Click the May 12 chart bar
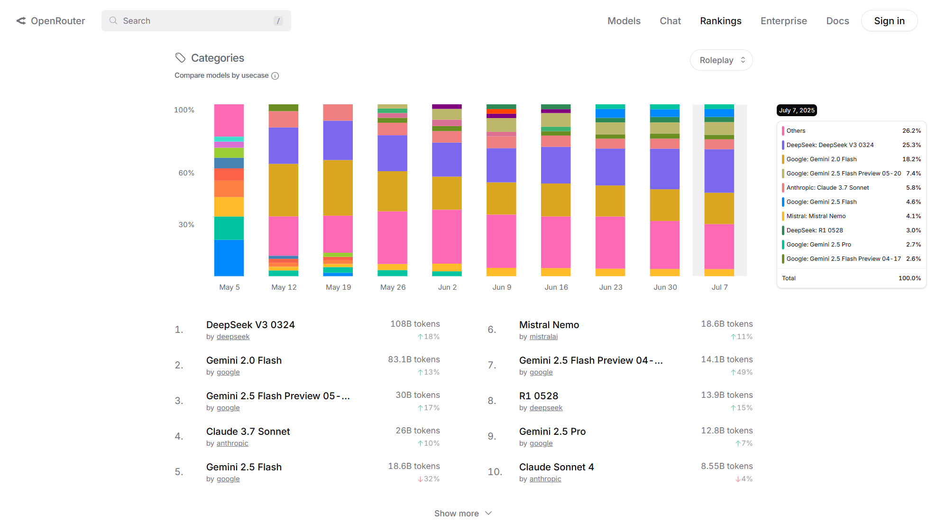The height and width of the screenshot is (523, 928). click(x=284, y=190)
